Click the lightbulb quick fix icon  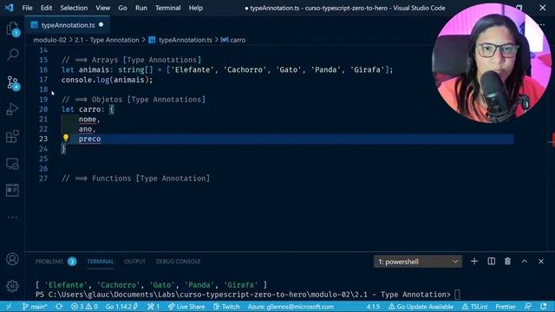(66, 138)
